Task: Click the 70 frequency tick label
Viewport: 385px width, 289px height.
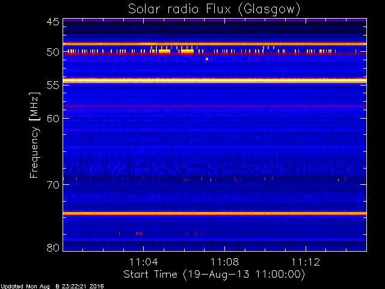Action: pos(53,185)
